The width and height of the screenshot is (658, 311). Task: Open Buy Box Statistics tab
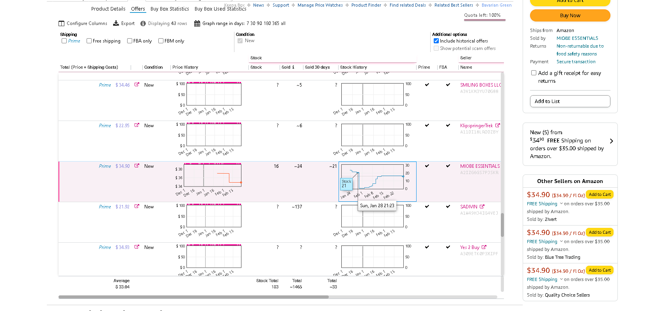[x=170, y=9]
